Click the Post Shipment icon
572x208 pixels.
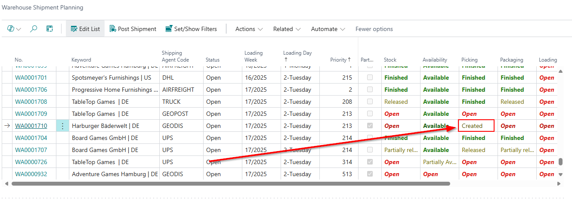(x=113, y=29)
